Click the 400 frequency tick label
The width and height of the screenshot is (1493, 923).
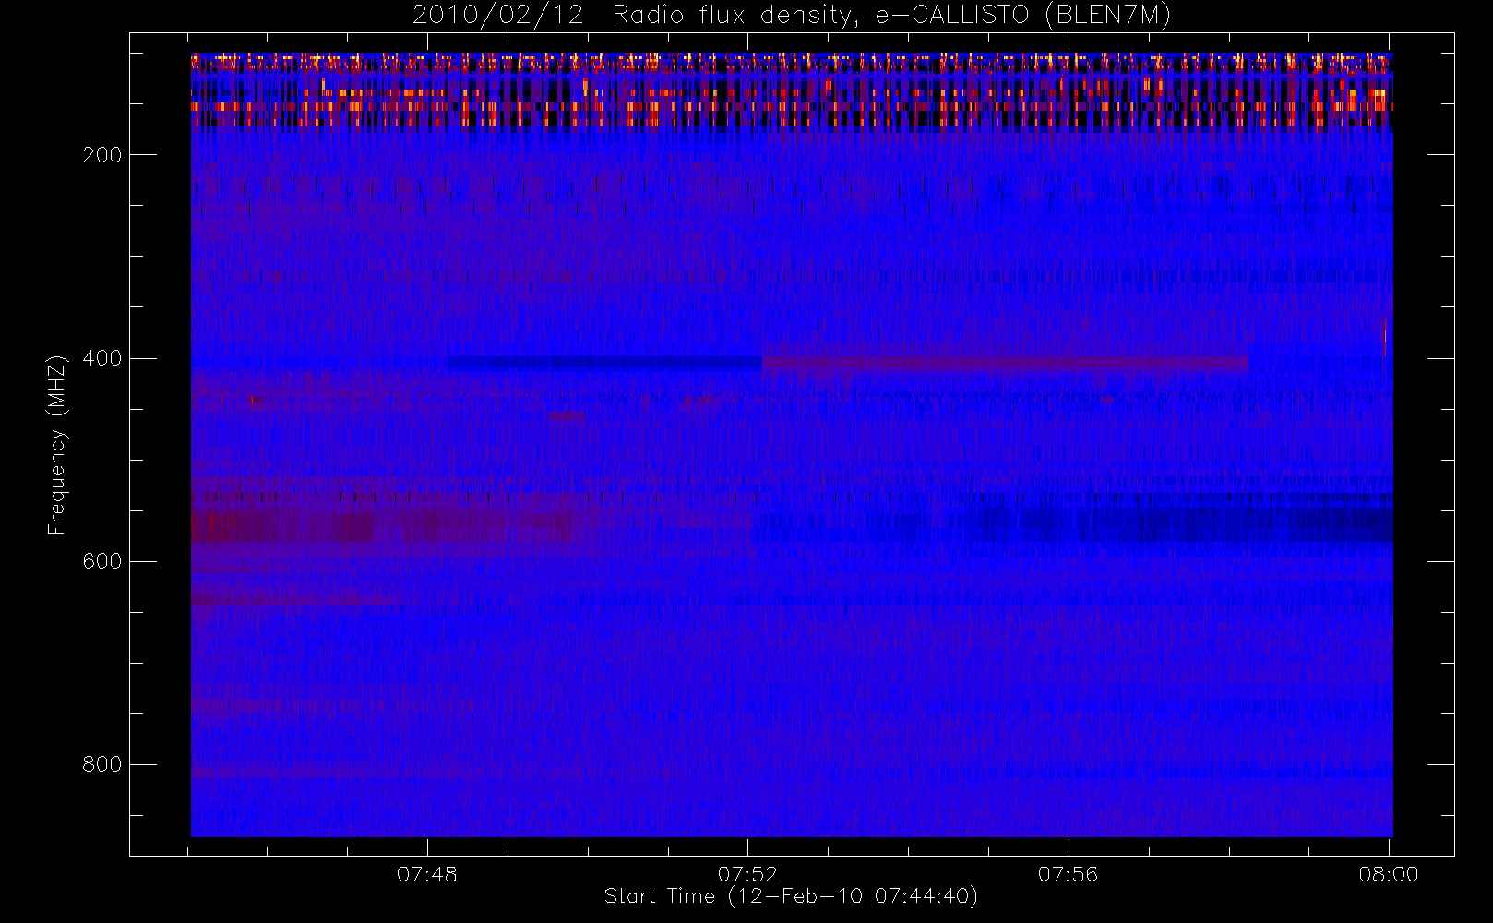click(102, 358)
